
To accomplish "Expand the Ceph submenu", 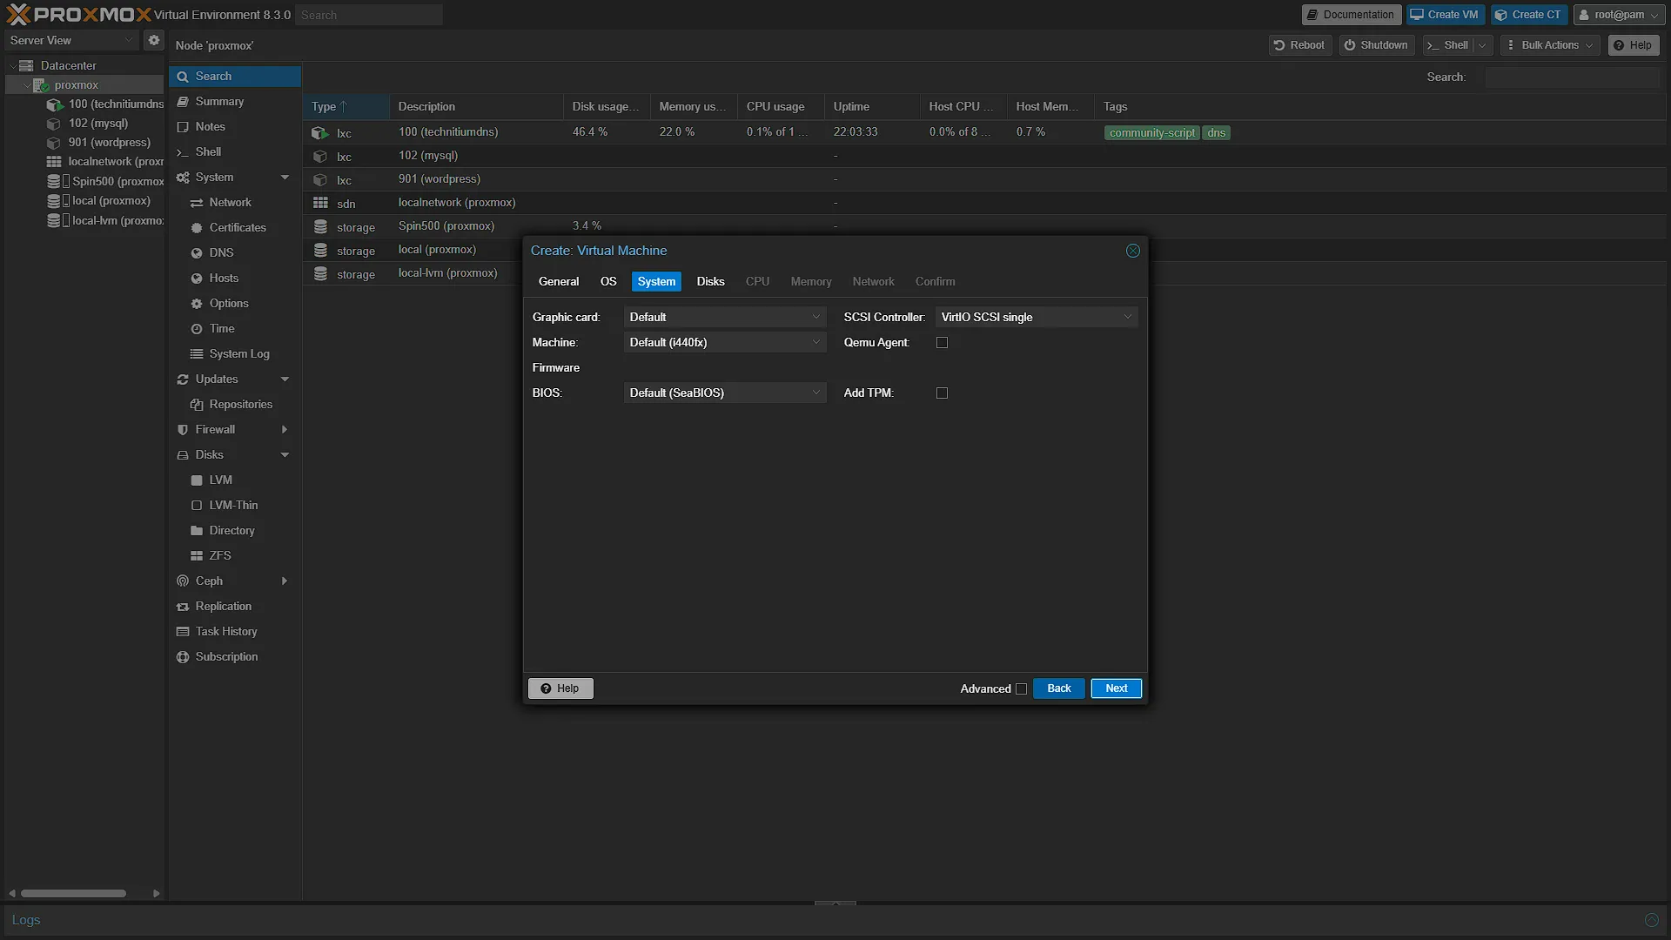I will pyautogui.click(x=285, y=581).
